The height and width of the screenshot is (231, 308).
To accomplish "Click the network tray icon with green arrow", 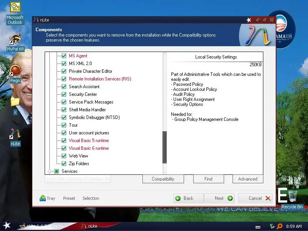I will [272, 226].
